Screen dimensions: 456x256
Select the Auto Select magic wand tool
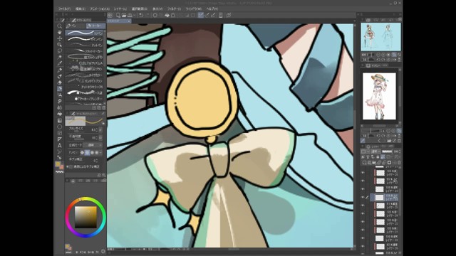(60, 57)
